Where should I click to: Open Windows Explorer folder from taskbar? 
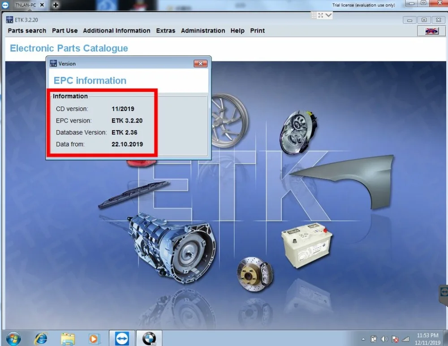[x=68, y=339]
